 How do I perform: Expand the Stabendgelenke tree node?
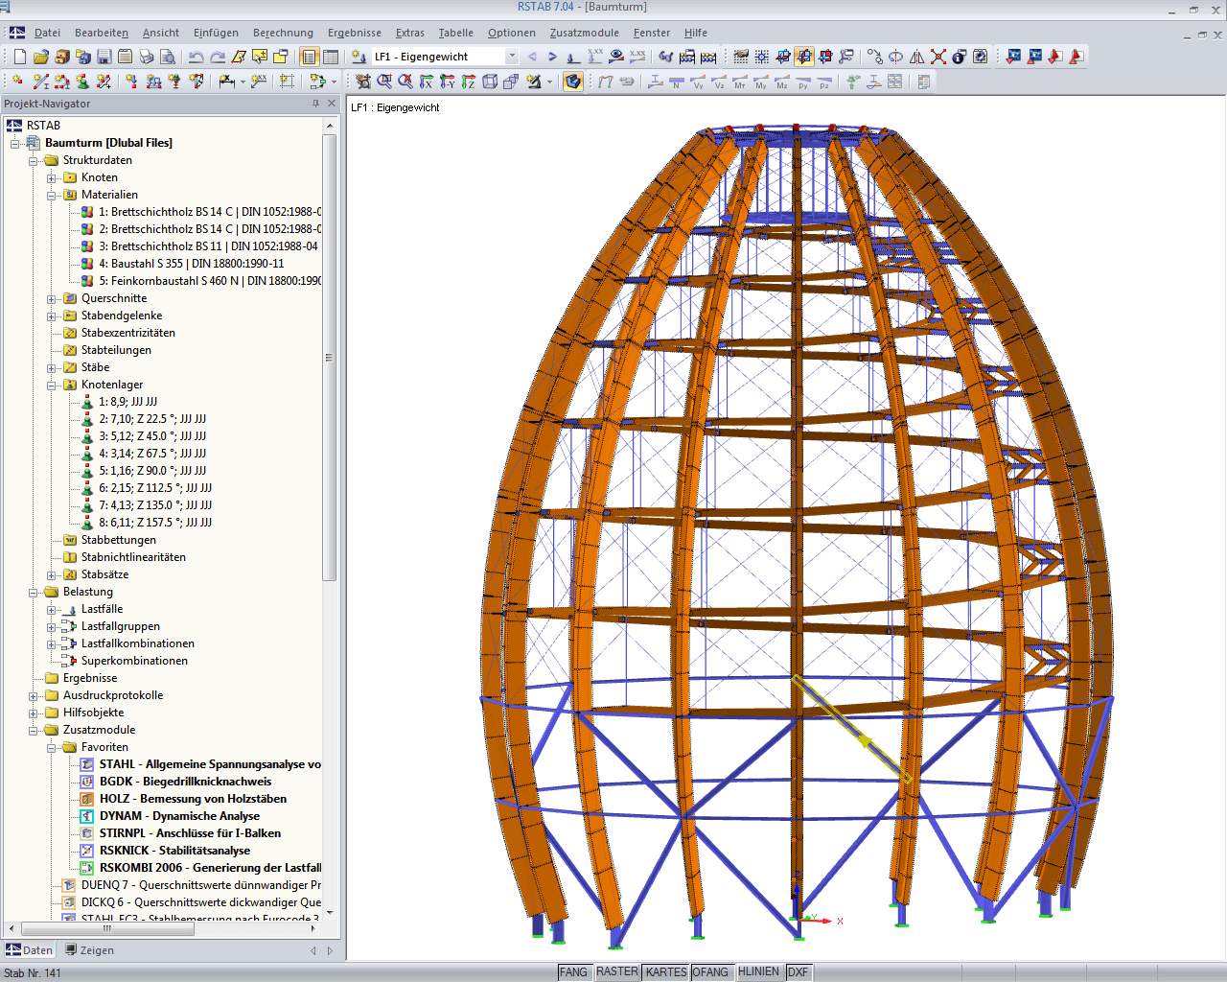click(51, 316)
